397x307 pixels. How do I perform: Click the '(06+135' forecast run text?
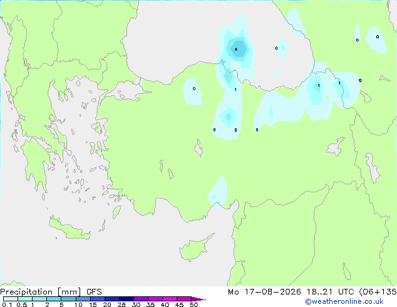point(378,292)
